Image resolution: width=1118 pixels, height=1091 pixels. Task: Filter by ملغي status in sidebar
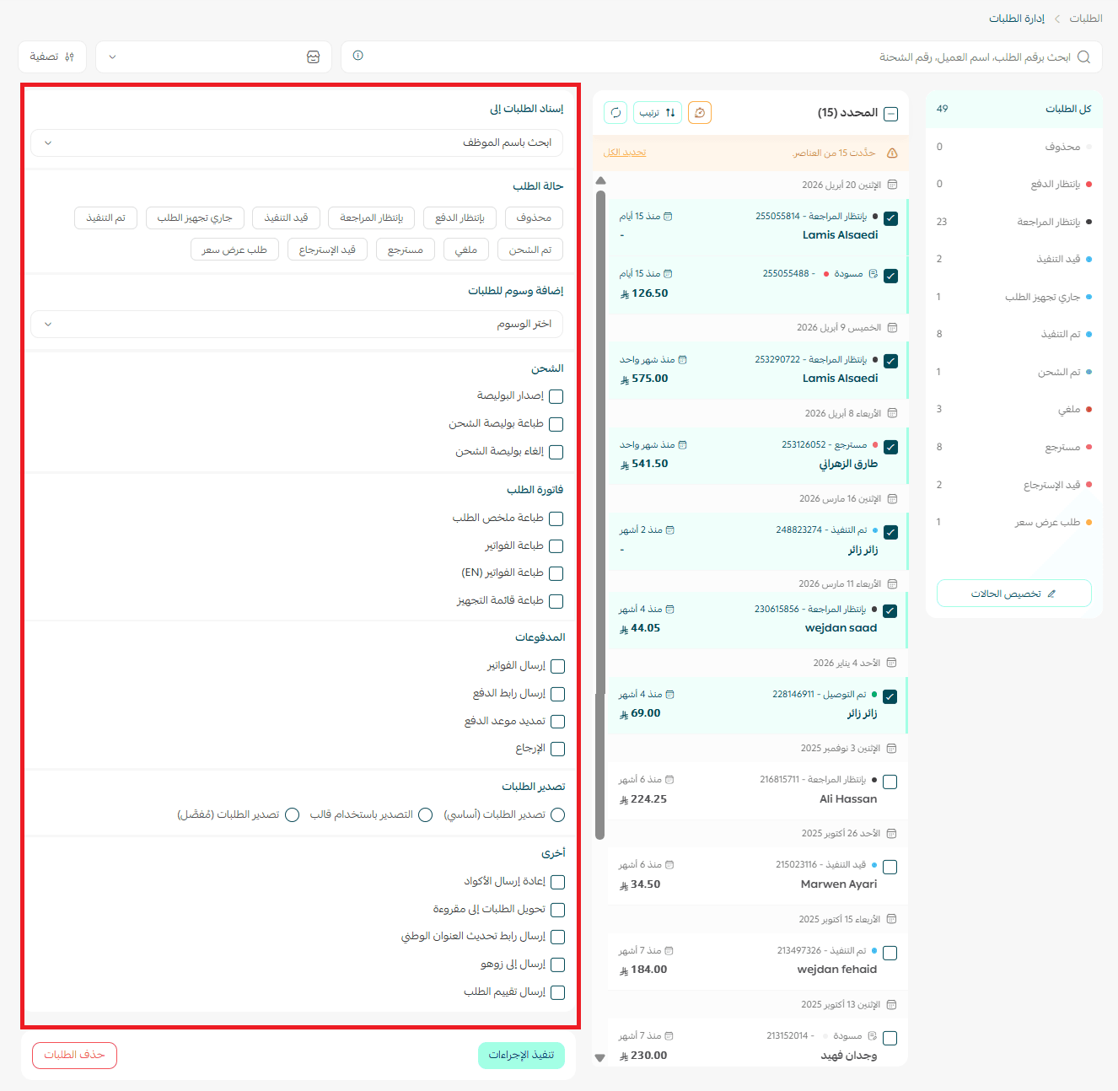click(x=1013, y=409)
